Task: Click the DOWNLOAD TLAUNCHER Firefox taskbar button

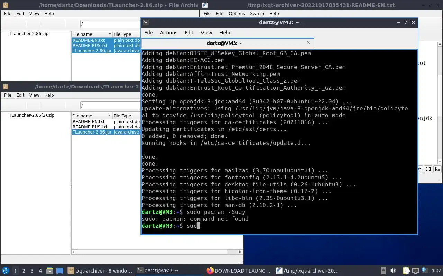Action: 238,271
